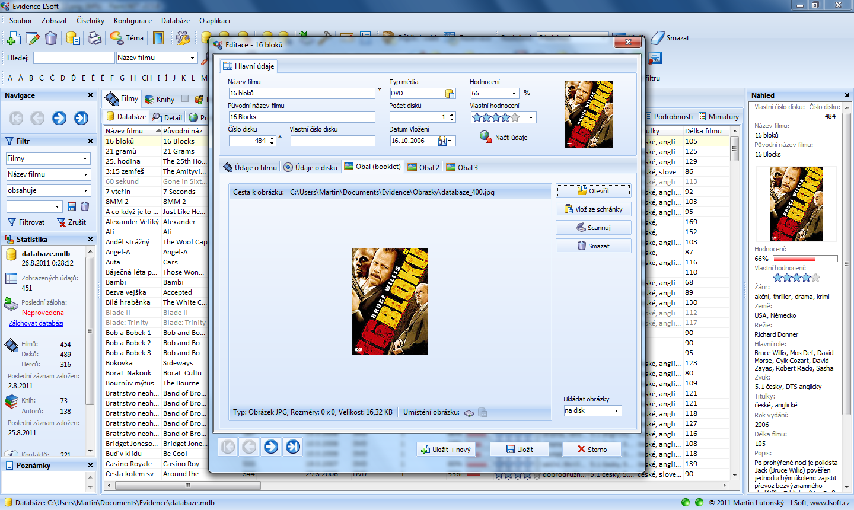Screen dimensions: 854x510
Task: Click the list icon inside Typ média field
Action: [x=450, y=94]
